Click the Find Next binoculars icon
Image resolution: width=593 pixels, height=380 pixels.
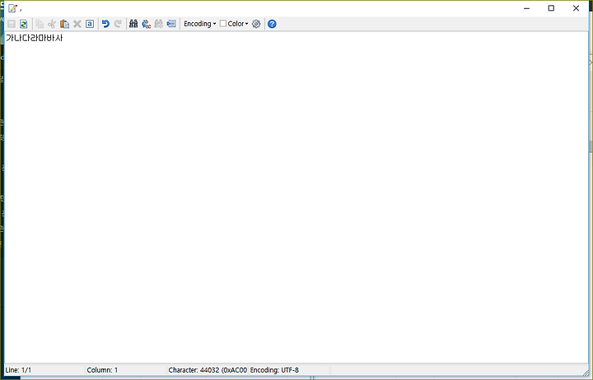(159, 24)
